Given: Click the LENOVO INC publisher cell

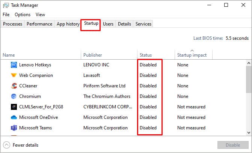Looking at the screenshot, I should coord(96,65).
